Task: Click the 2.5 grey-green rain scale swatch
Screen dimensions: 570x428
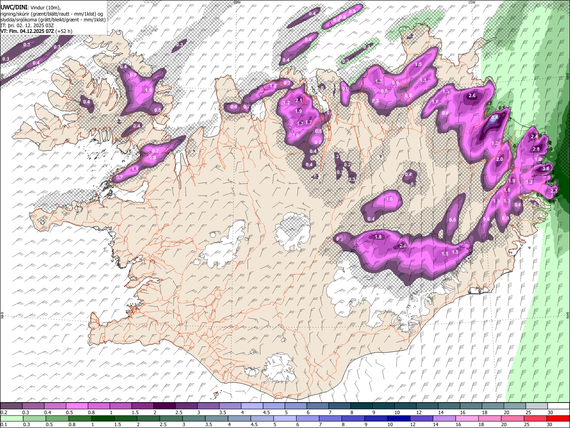Action: [x=171, y=419]
